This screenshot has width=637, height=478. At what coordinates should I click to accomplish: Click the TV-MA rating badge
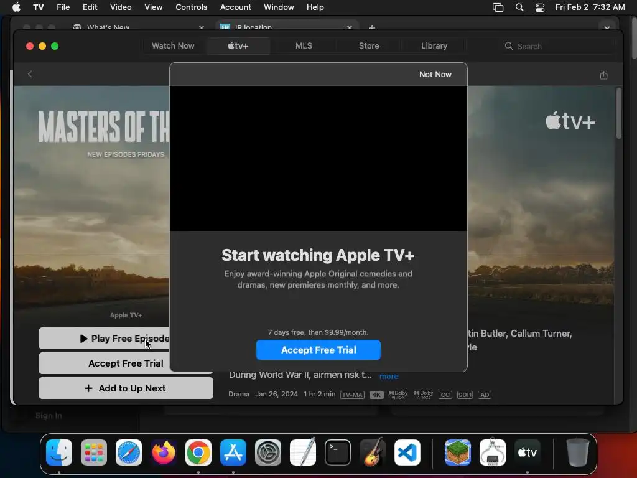pyautogui.click(x=352, y=395)
